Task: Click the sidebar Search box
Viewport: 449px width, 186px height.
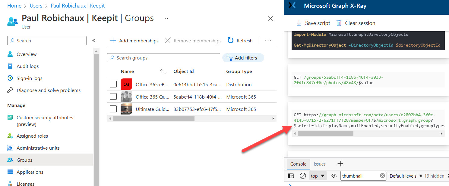Action: coord(47,41)
